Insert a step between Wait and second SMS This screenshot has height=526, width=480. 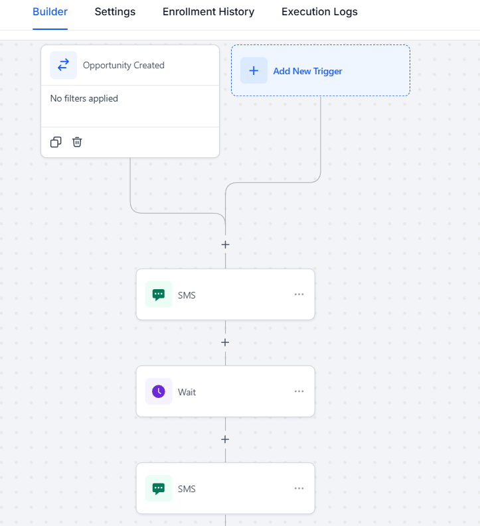[x=225, y=439]
